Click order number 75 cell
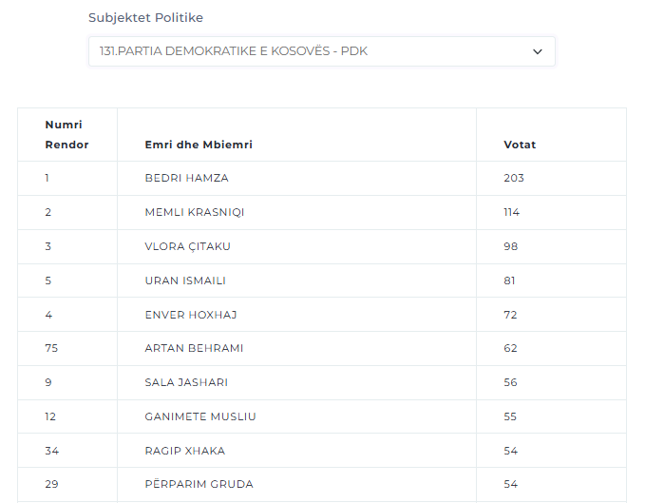Image resolution: width=645 pixels, height=503 pixels. pos(51,348)
